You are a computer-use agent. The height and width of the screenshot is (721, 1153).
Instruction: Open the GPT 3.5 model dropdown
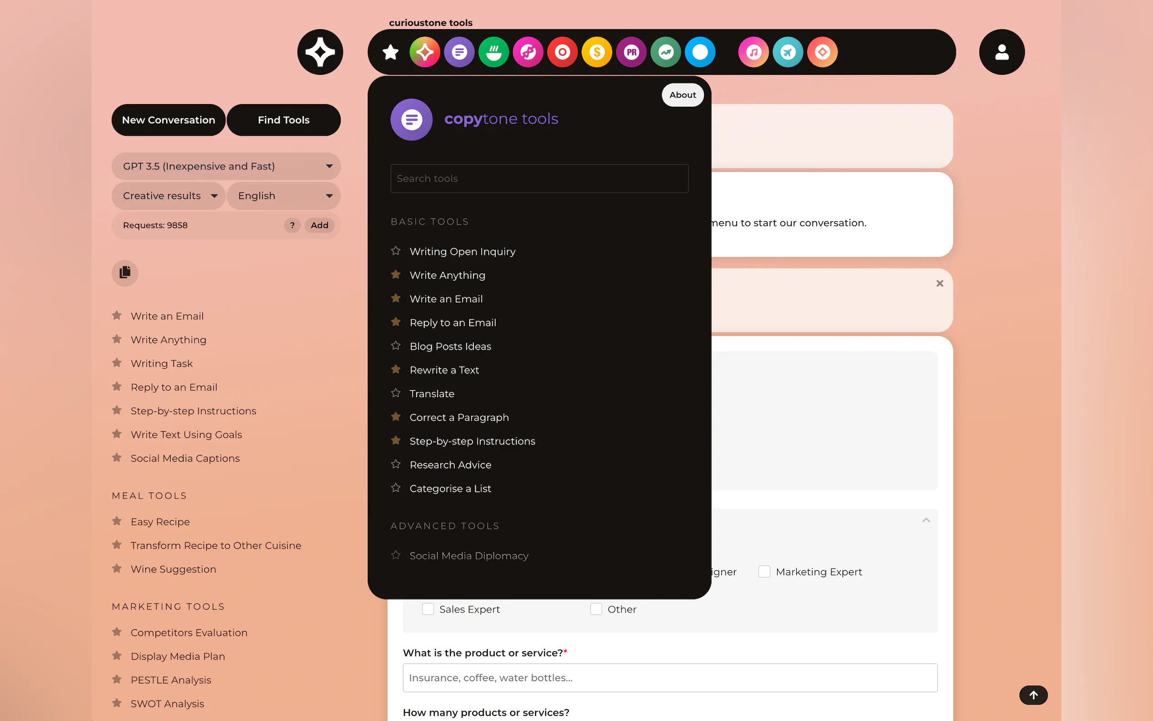[x=226, y=166]
